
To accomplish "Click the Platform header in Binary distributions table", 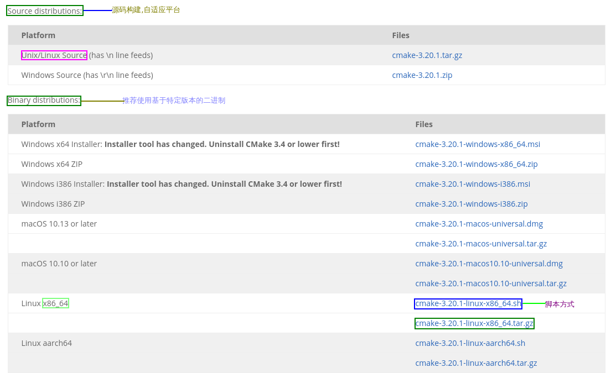I will pyautogui.click(x=38, y=124).
